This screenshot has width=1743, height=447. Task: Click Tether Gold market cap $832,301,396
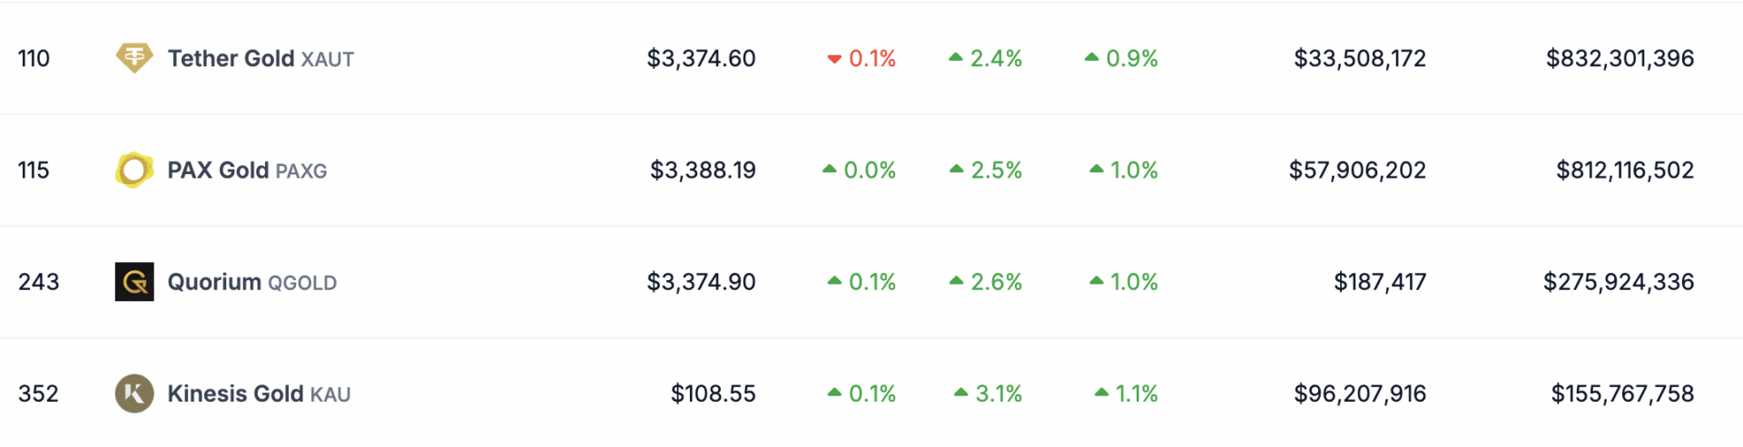point(1620,59)
